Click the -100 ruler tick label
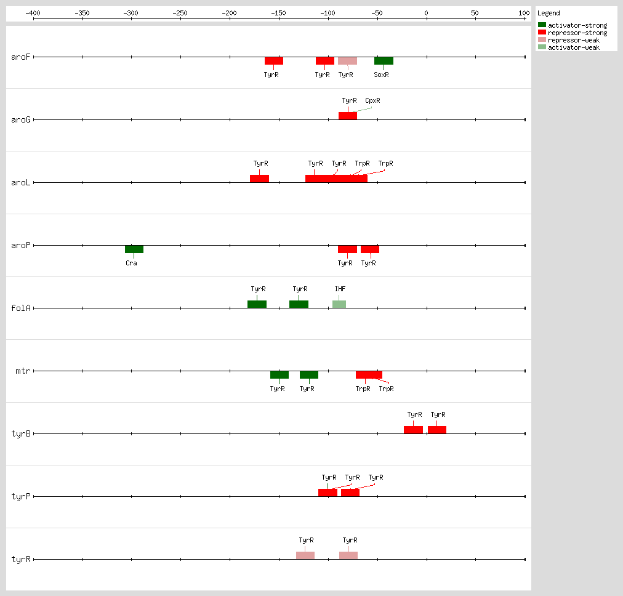Screen dimensions: 623x596 click(x=328, y=13)
